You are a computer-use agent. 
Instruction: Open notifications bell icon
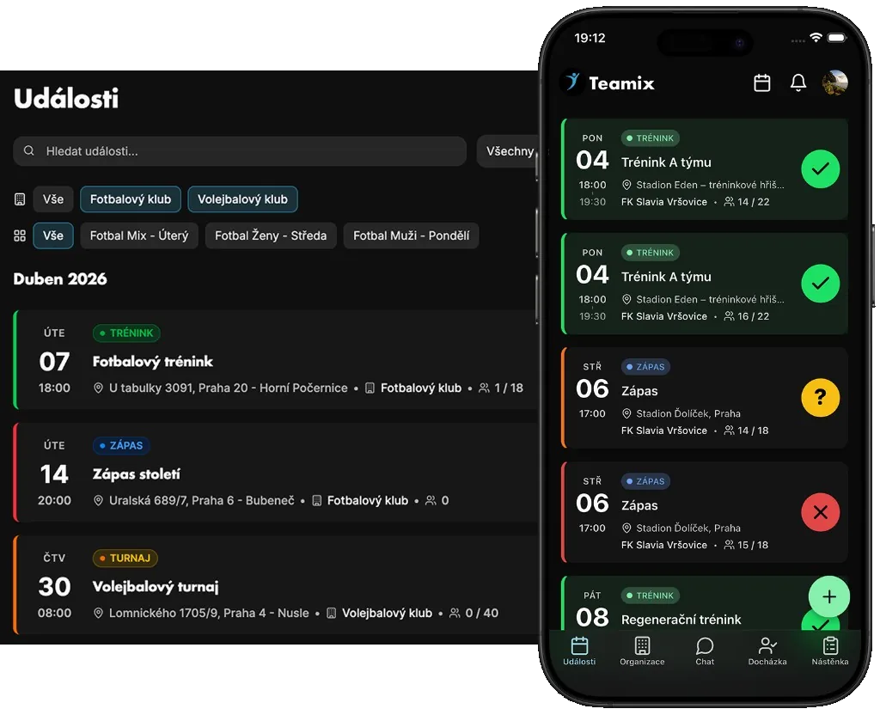point(798,82)
